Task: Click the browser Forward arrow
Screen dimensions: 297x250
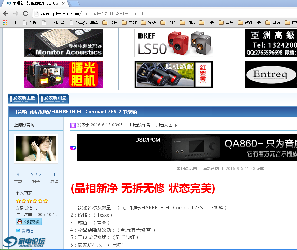Action: 16,14
